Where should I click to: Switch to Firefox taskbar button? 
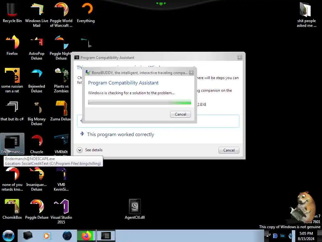(x=86, y=236)
